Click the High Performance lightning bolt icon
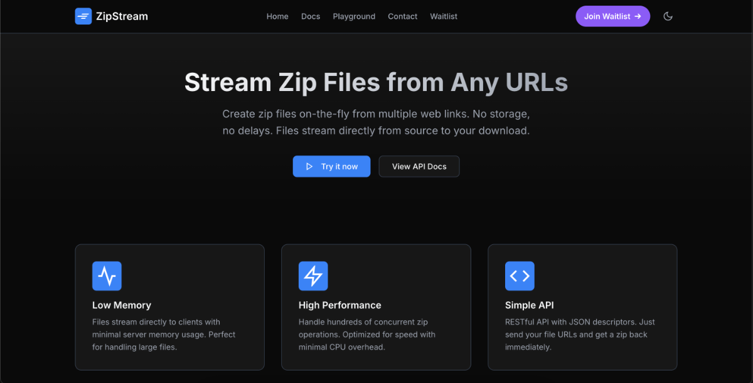 (313, 276)
